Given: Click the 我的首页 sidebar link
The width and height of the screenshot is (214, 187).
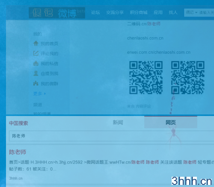Looking at the screenshot, I should [x=49, y=44].
